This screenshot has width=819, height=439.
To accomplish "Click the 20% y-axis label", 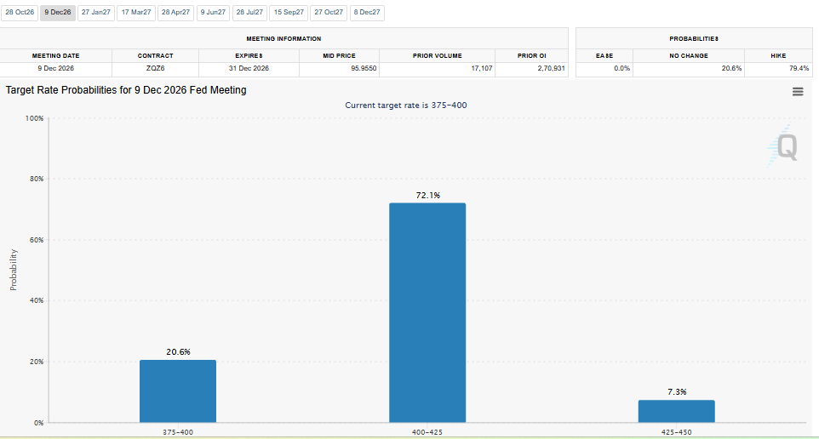I will point(37,362).
